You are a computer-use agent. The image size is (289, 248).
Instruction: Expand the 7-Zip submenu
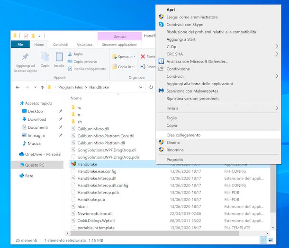pyautogui.click(x=218, y=46)
